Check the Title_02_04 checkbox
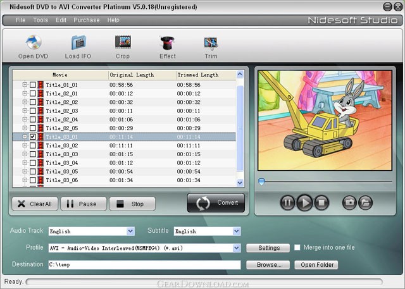Viewport: 405px width, 289px height. 32,120
